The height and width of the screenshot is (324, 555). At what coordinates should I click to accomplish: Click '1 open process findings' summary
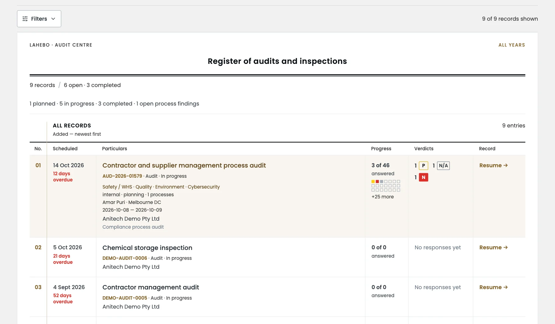[168, 104]
